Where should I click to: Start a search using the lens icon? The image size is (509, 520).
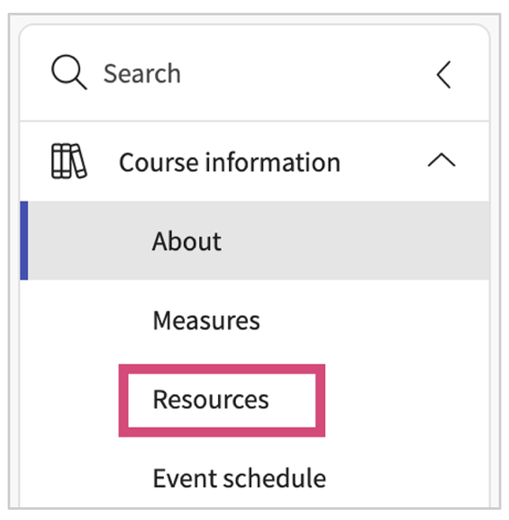pos(69,72)
